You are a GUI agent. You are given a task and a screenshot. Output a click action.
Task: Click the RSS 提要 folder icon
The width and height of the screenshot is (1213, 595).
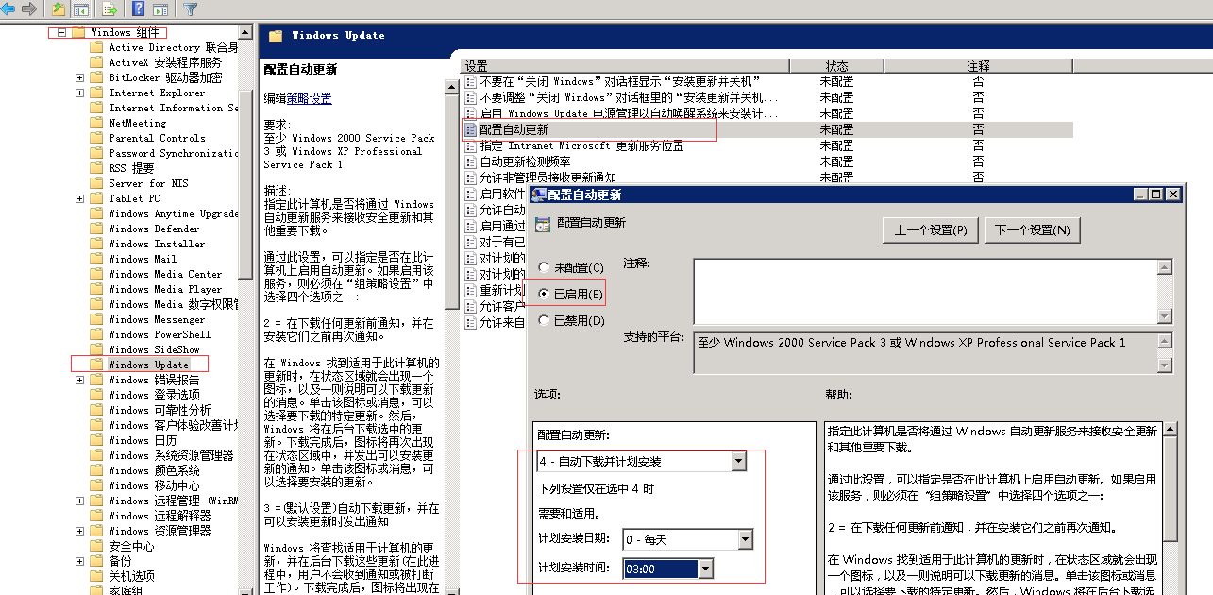(96, 168)
